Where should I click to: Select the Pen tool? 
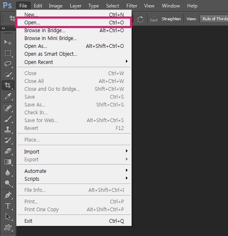(8, 195)
